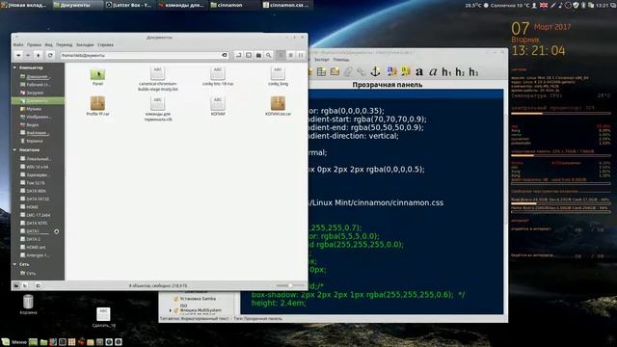Insert a codebox in the CherryTree toolbar
Screen dimensions: 617x347
[x=335, y=71]
